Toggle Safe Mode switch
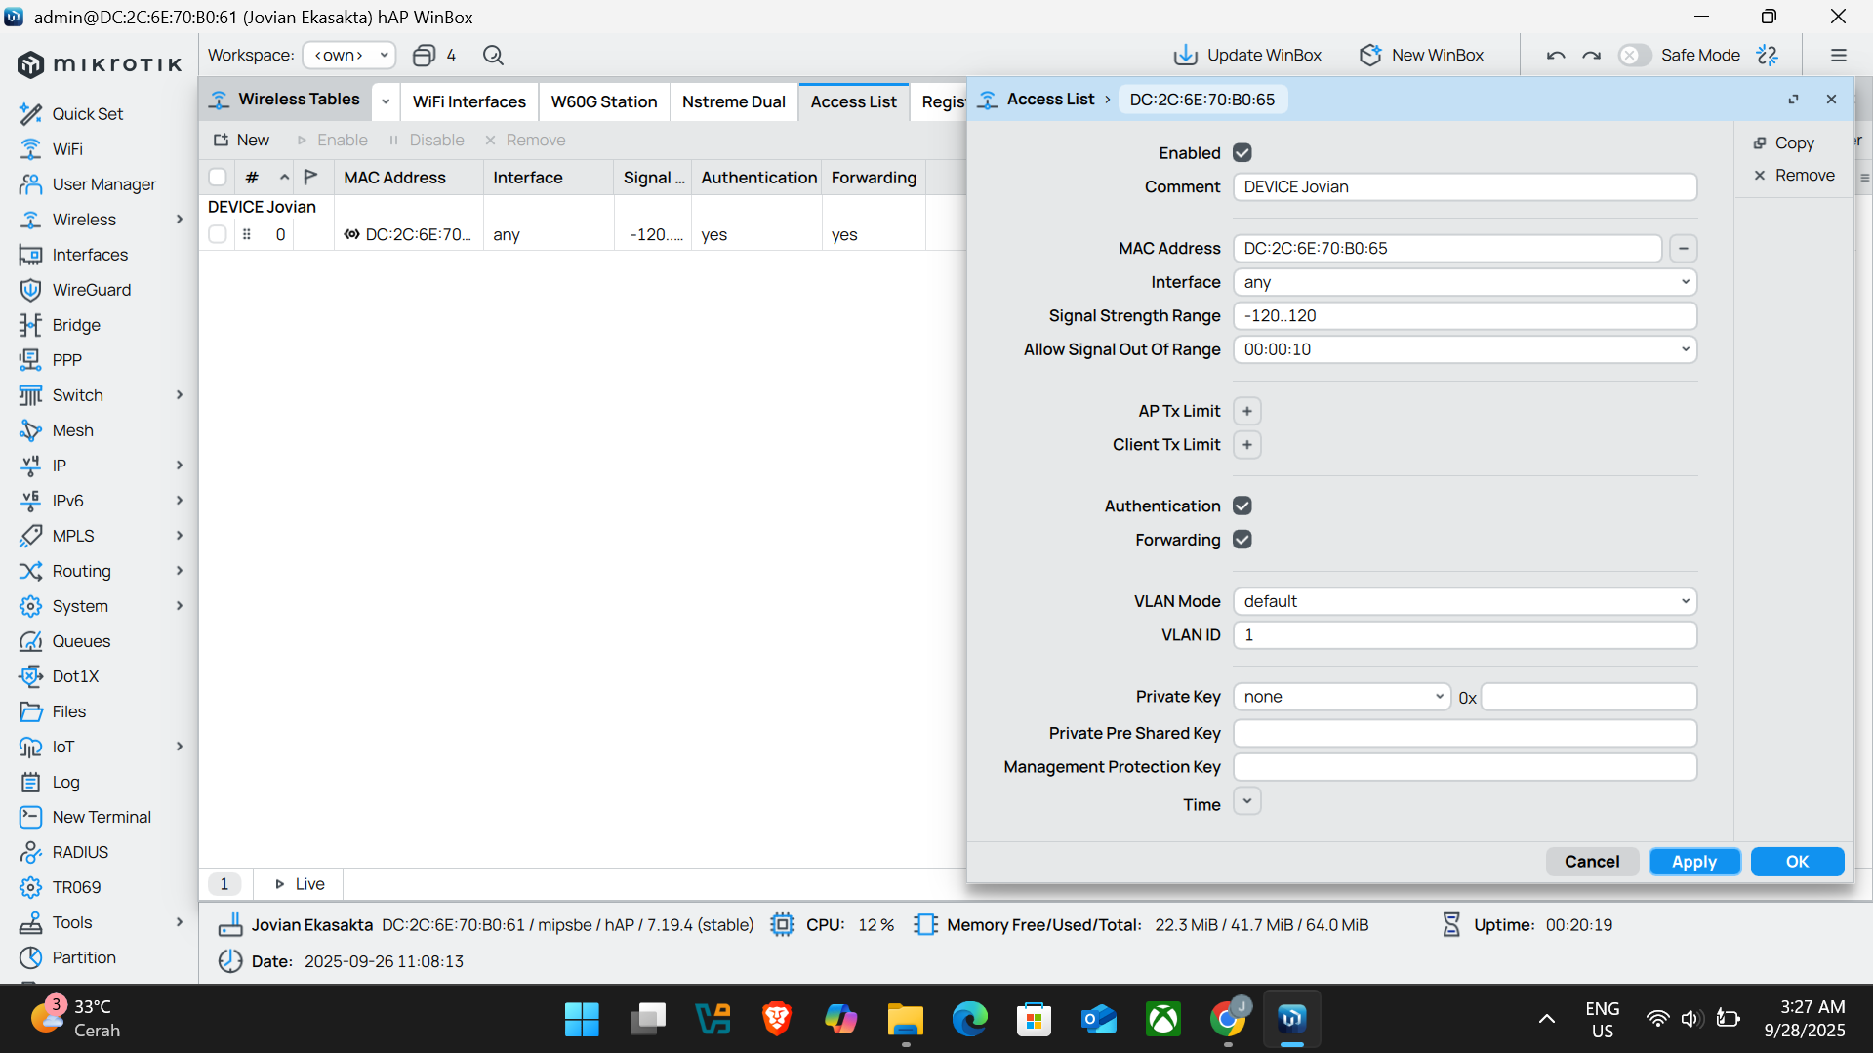 pos(1635,56)
